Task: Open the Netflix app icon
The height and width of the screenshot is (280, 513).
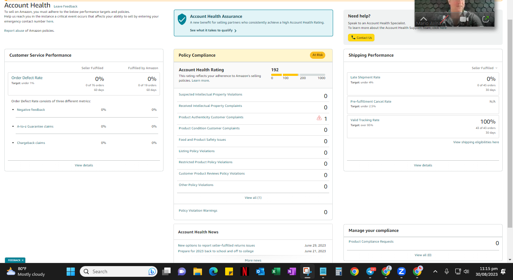Action: (x=245, y=271)
